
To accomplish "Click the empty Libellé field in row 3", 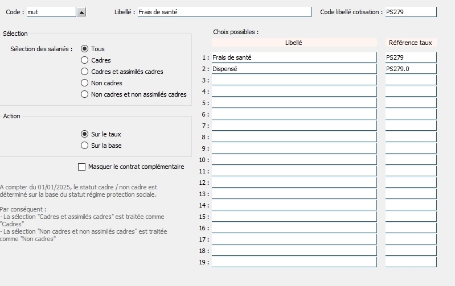I will [294, 80].
